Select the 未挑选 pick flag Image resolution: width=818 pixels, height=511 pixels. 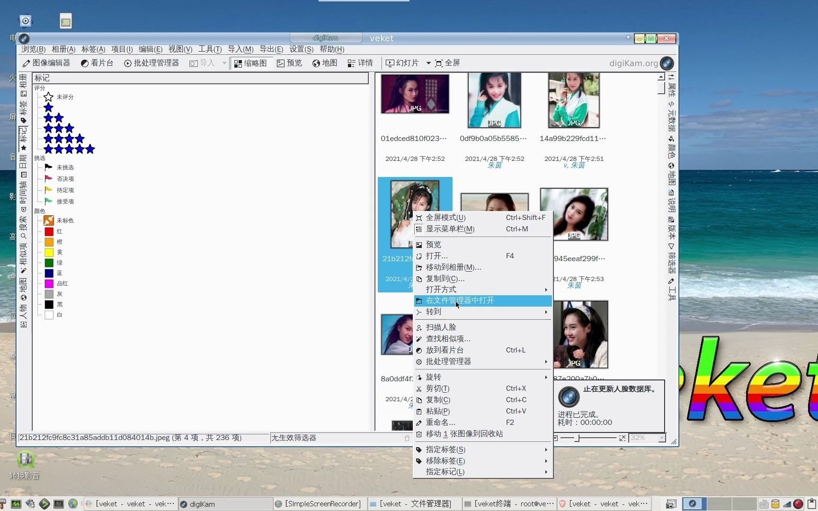coord(59,167)
